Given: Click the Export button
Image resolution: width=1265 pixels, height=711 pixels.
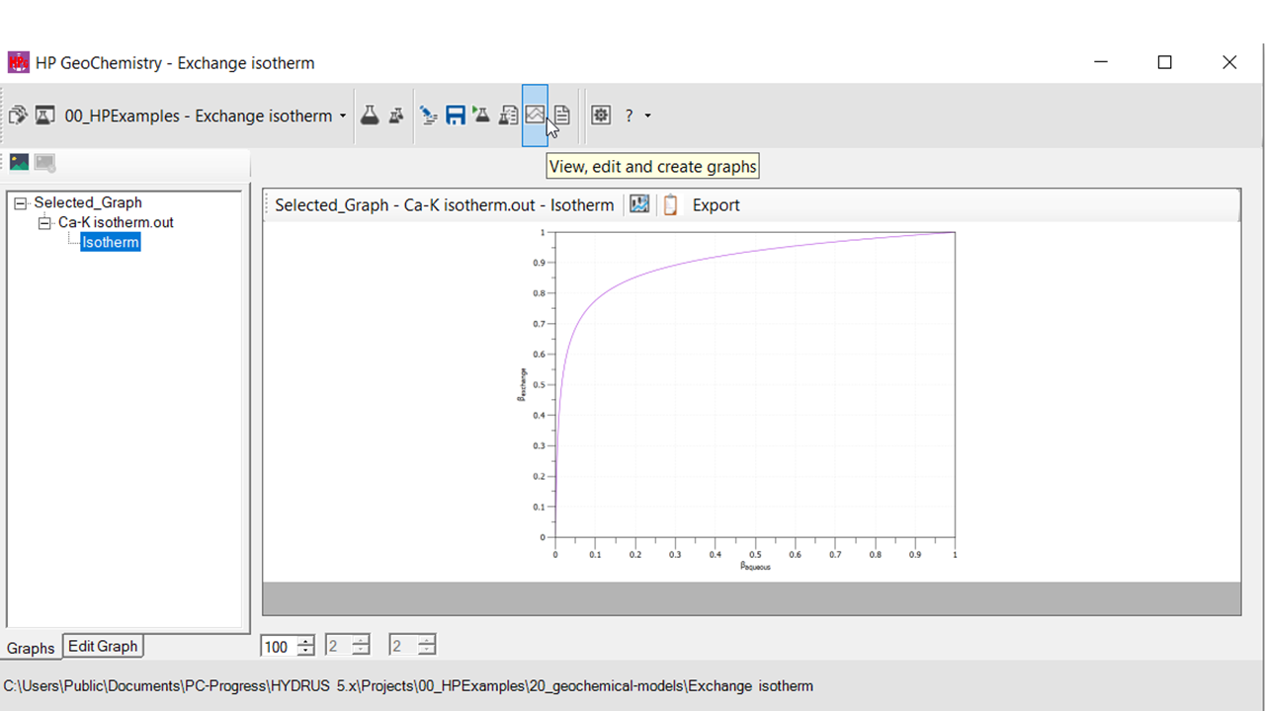Looking at the screenshot, I should (x=716, y=204).
